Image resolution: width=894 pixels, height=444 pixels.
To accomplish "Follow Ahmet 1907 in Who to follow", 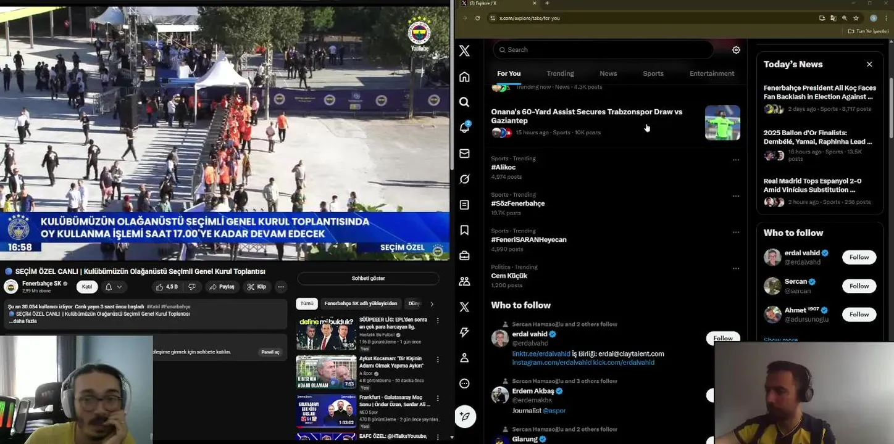I will (x=859, y=314).
